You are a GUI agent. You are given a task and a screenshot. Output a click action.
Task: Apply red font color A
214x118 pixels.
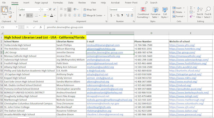(52, 15)
